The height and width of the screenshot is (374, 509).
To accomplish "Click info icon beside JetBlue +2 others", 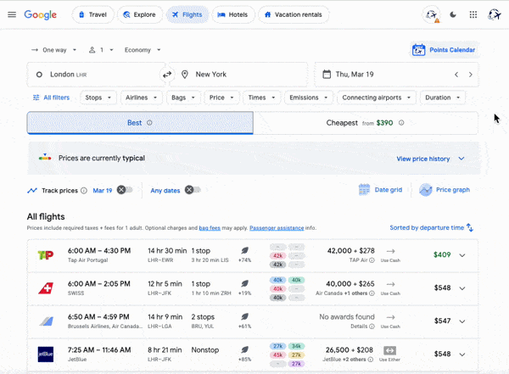I will tap(371, 360).
